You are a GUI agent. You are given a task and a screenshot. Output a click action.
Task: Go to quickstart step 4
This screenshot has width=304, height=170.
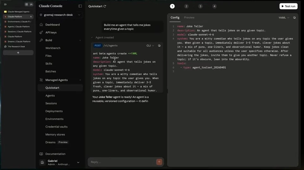[x=214, y=6]
